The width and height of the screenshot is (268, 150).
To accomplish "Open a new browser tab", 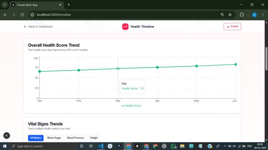I will (69, 5).
